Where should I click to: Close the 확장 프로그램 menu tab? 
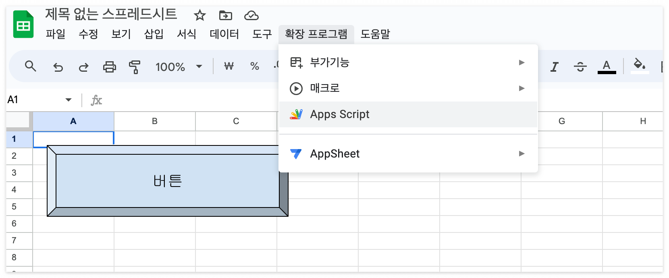[316, 34]
